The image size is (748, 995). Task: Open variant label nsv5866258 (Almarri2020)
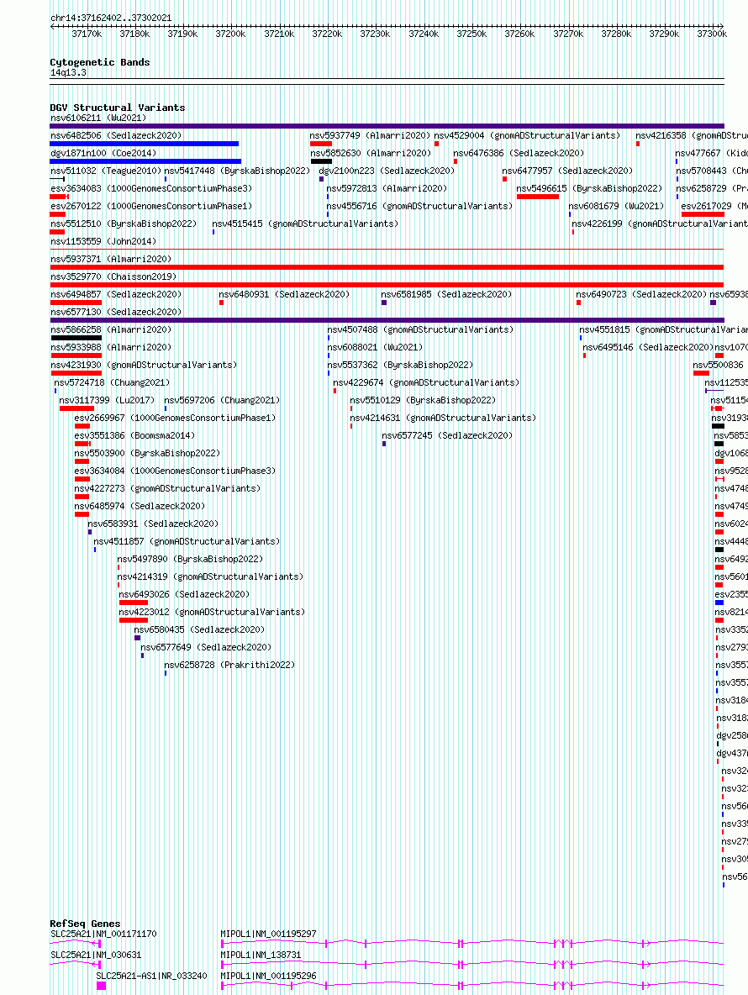(x=111, y=330)
